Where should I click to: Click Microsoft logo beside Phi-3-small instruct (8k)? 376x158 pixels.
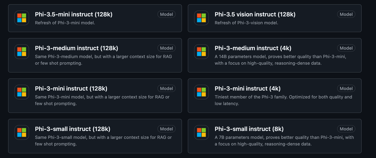[x=201, y=132]
